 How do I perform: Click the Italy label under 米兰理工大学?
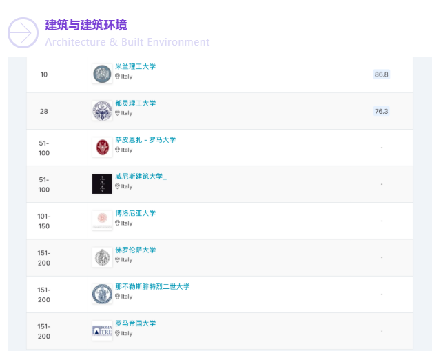[x=127, y=77]
